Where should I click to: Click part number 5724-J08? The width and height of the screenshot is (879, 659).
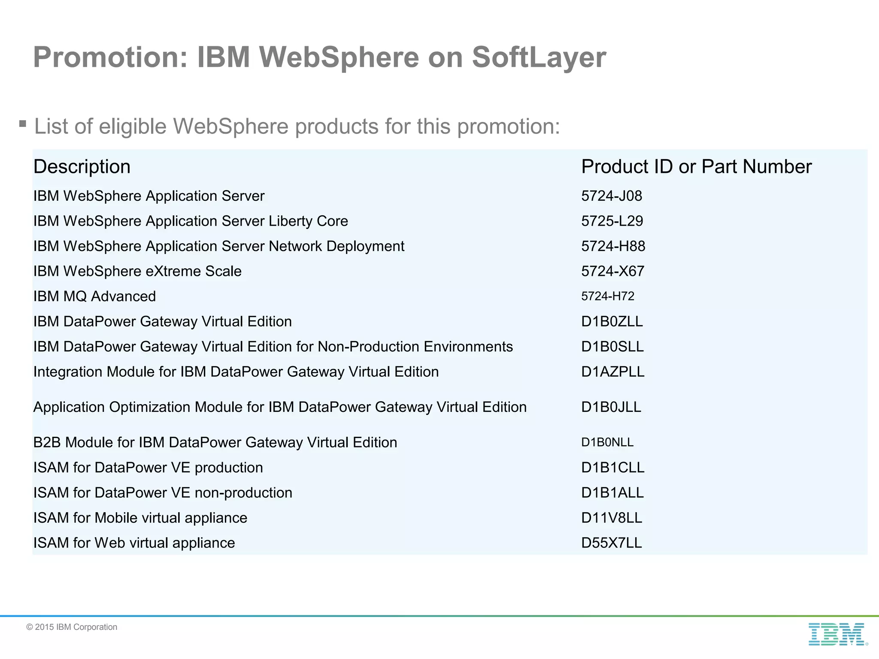612,196
